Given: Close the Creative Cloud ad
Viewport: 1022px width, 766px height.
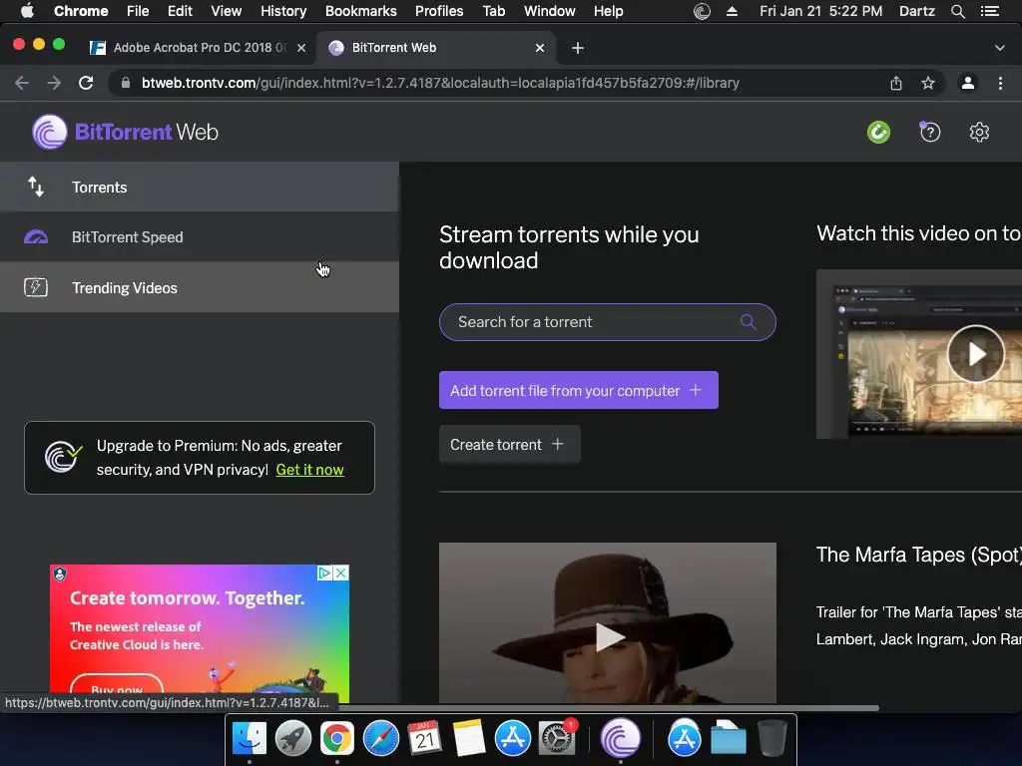Looking at the screenshot, I should tap(341, 574).
